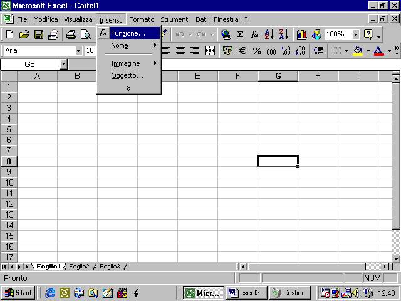Select Funzione... menu entry
The width and height of the screenshot is (401, 301).
point(128,33)
